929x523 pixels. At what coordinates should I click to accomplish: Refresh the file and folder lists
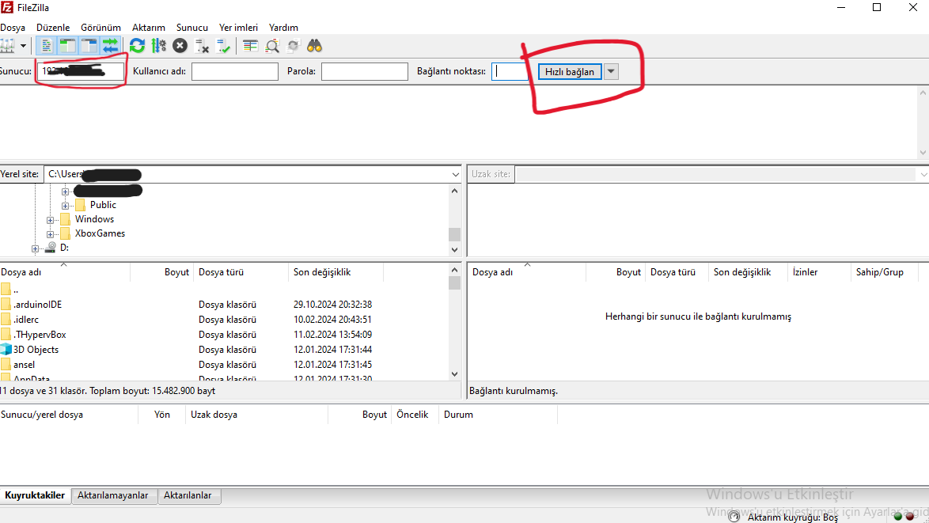click(138, 46)
